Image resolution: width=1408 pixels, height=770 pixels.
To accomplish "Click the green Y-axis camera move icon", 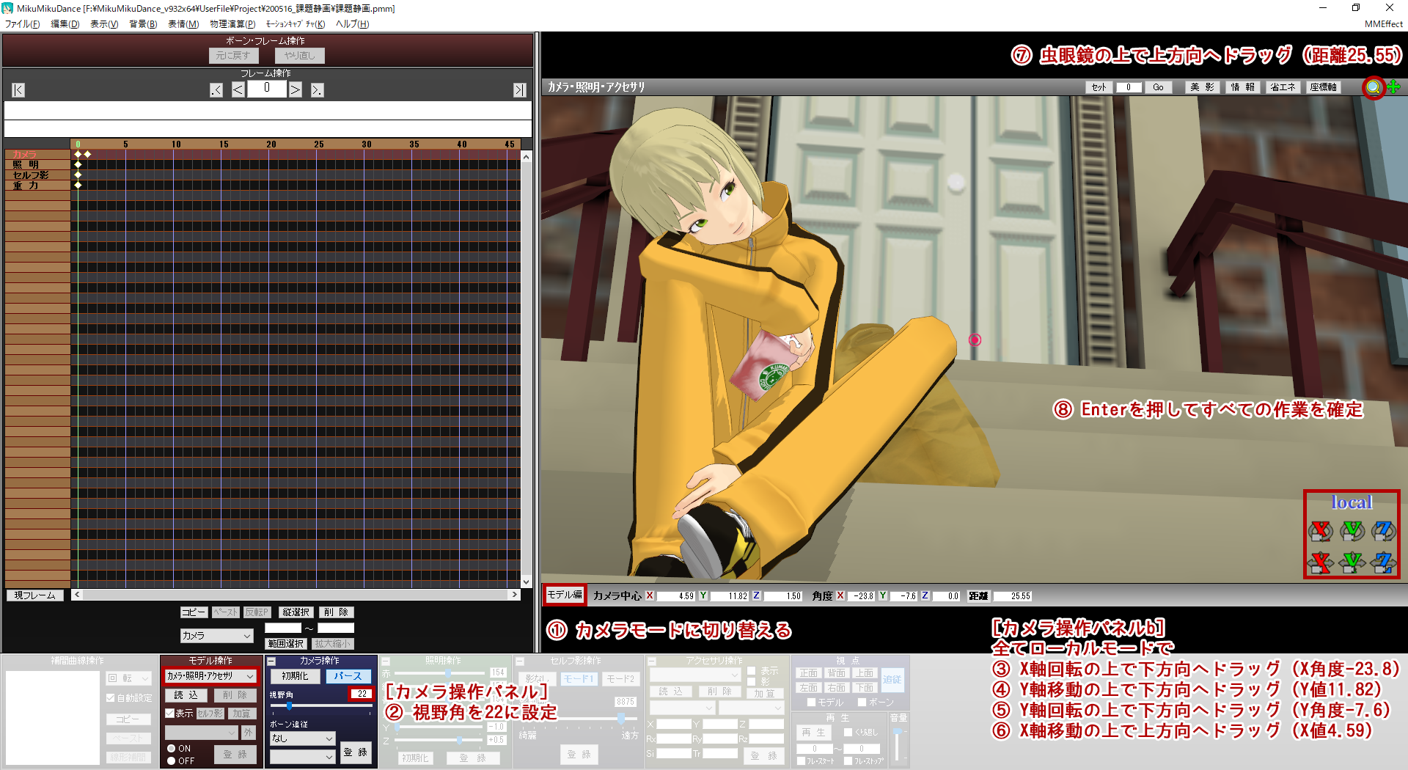I will 1352,562.
